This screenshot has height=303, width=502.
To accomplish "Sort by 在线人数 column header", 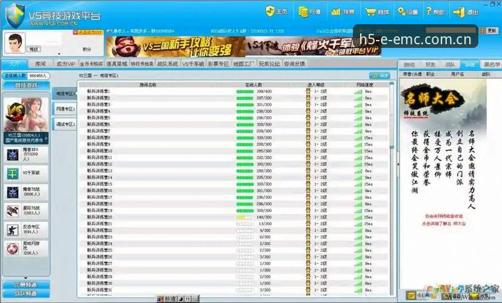I will click(x=253, y=85).
